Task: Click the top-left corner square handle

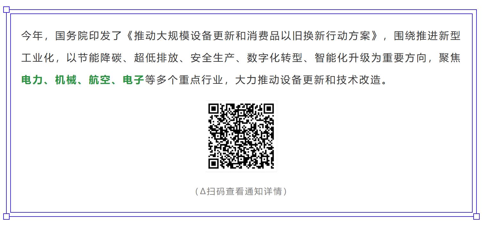Action: [x=6, y=10]
